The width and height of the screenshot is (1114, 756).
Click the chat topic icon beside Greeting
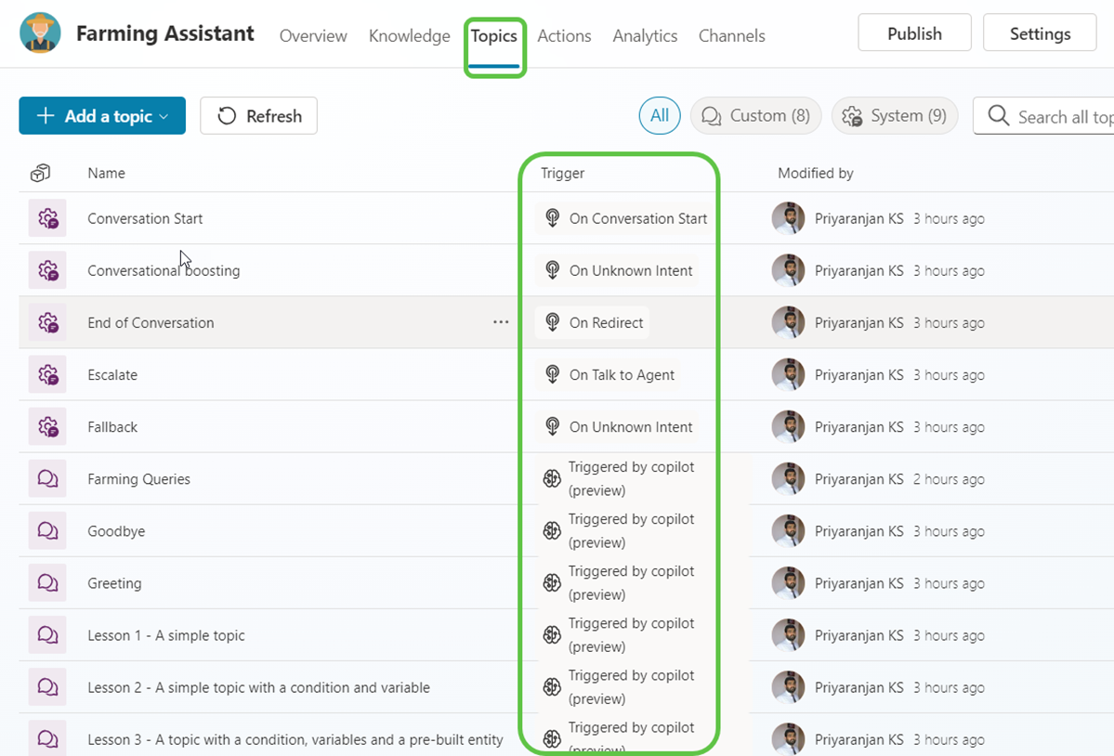(47, 583)
